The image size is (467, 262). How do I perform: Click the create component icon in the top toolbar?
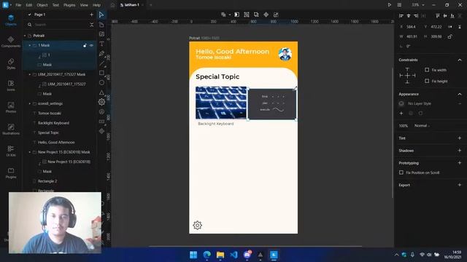[266, 15]
